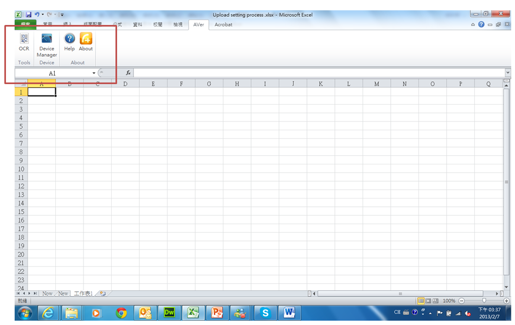Screen dimensions: 515x325
Task: Click the OCR tool button
Action: pos(24,42)
